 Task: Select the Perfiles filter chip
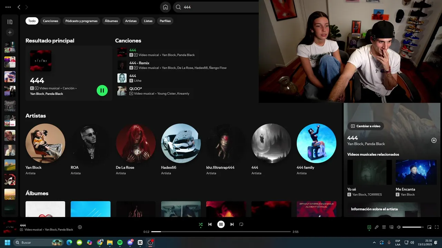coord(165,21)
